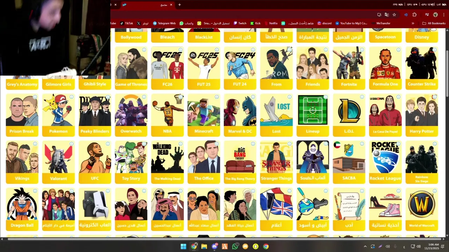Image resolution: width=449 pixels, height=252 pixels.
Task: Open WhatsApp from the taskbar
Action: point(235,246)
